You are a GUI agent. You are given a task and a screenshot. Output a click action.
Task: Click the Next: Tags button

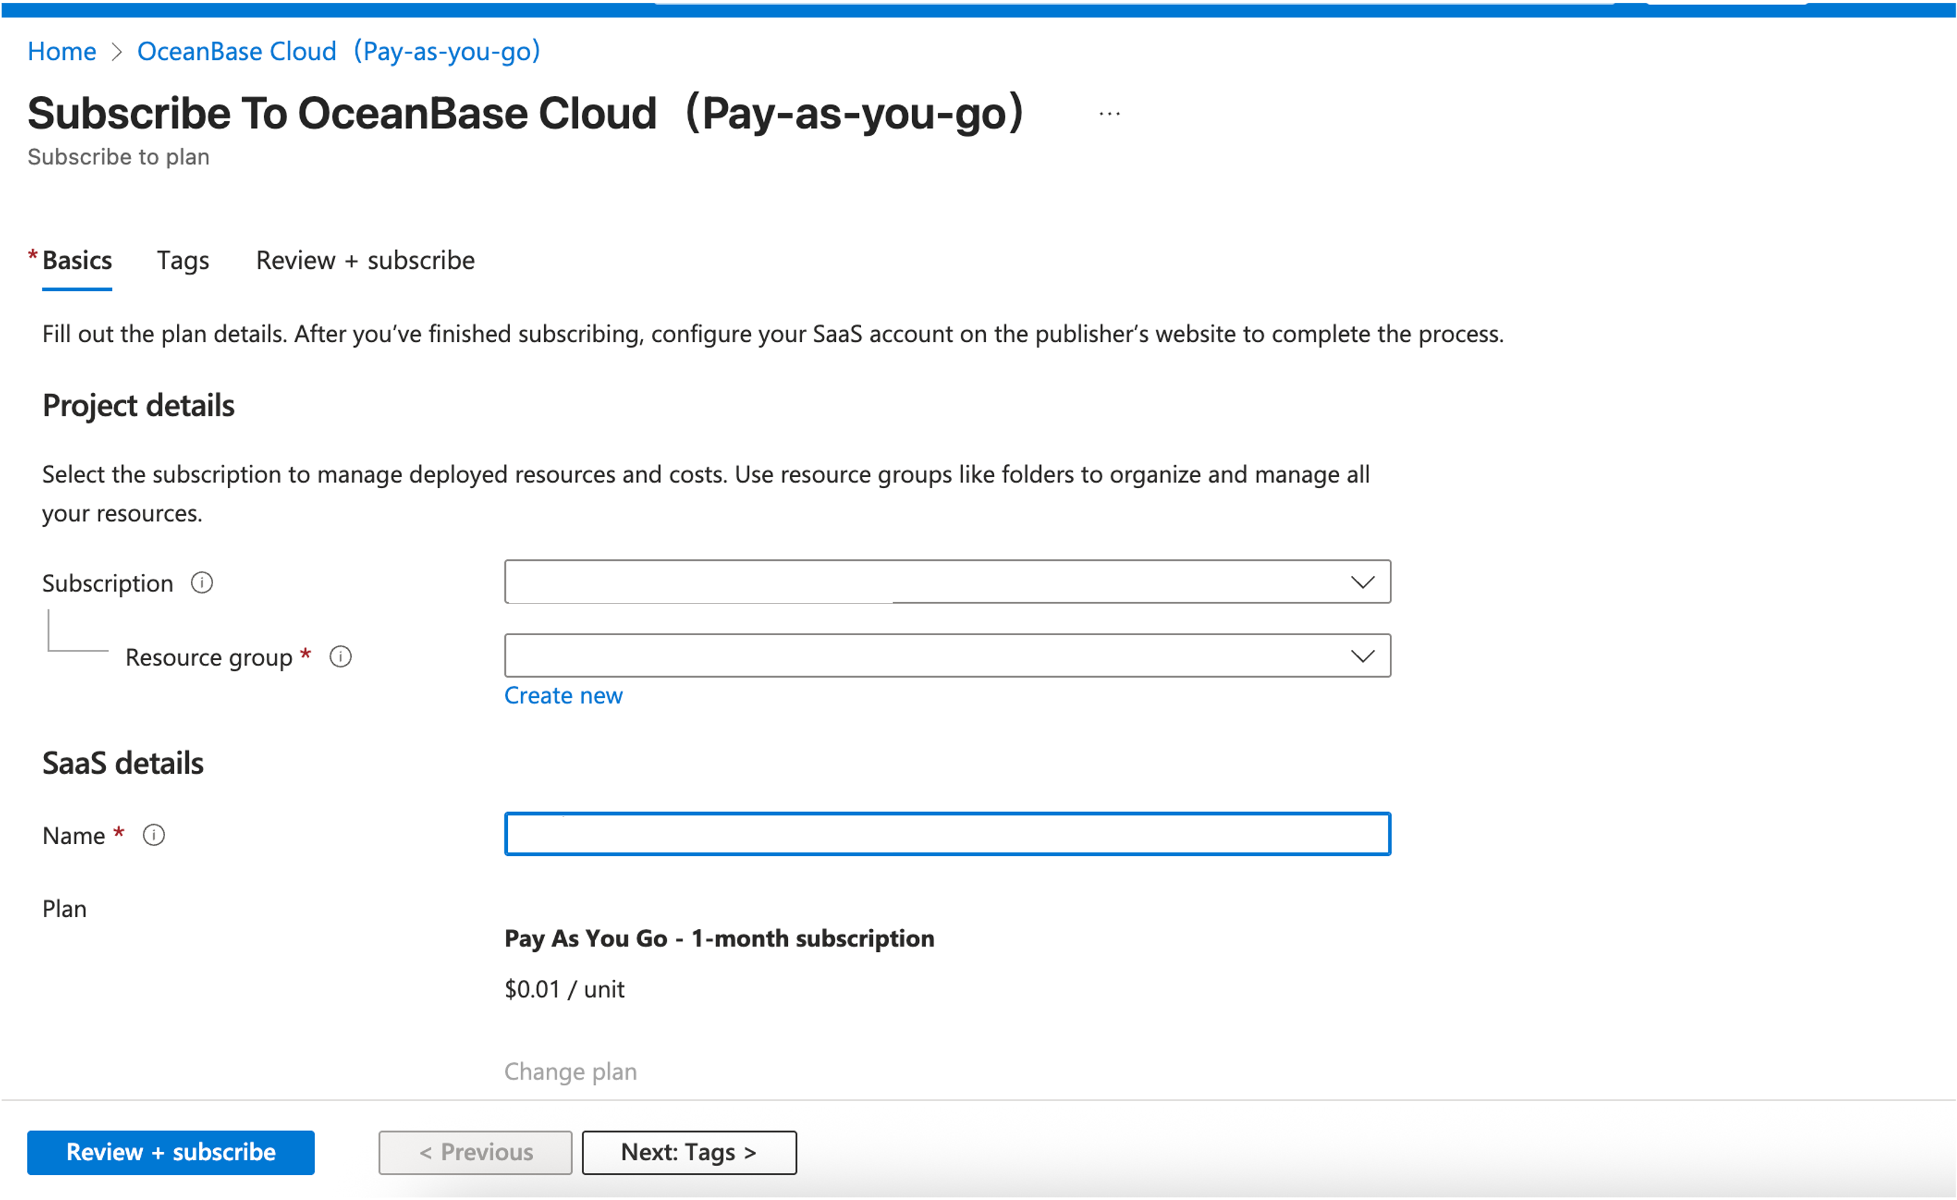point(688,1153)
